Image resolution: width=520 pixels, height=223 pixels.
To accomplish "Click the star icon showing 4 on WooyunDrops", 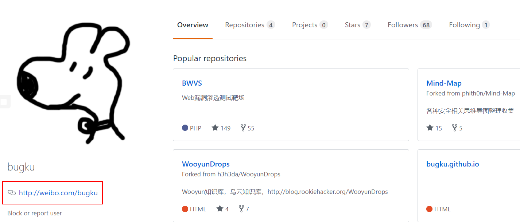I will click(220, 209).
